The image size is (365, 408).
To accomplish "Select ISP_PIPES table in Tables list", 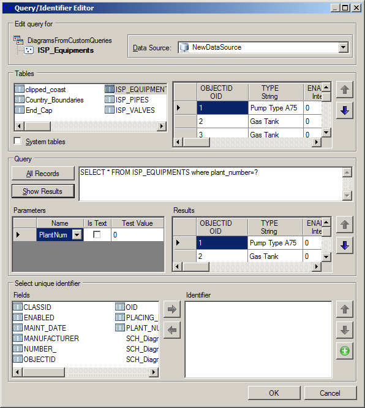I will [132, 100].
